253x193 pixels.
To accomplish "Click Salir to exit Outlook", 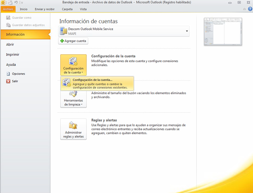I will (15, 81).
